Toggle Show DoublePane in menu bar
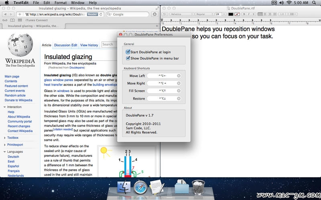 pyautogui.click(x=128, y=58)
